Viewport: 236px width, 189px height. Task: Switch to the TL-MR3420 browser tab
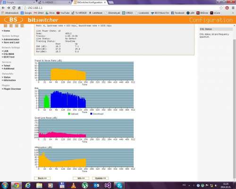tap(54, 2)
